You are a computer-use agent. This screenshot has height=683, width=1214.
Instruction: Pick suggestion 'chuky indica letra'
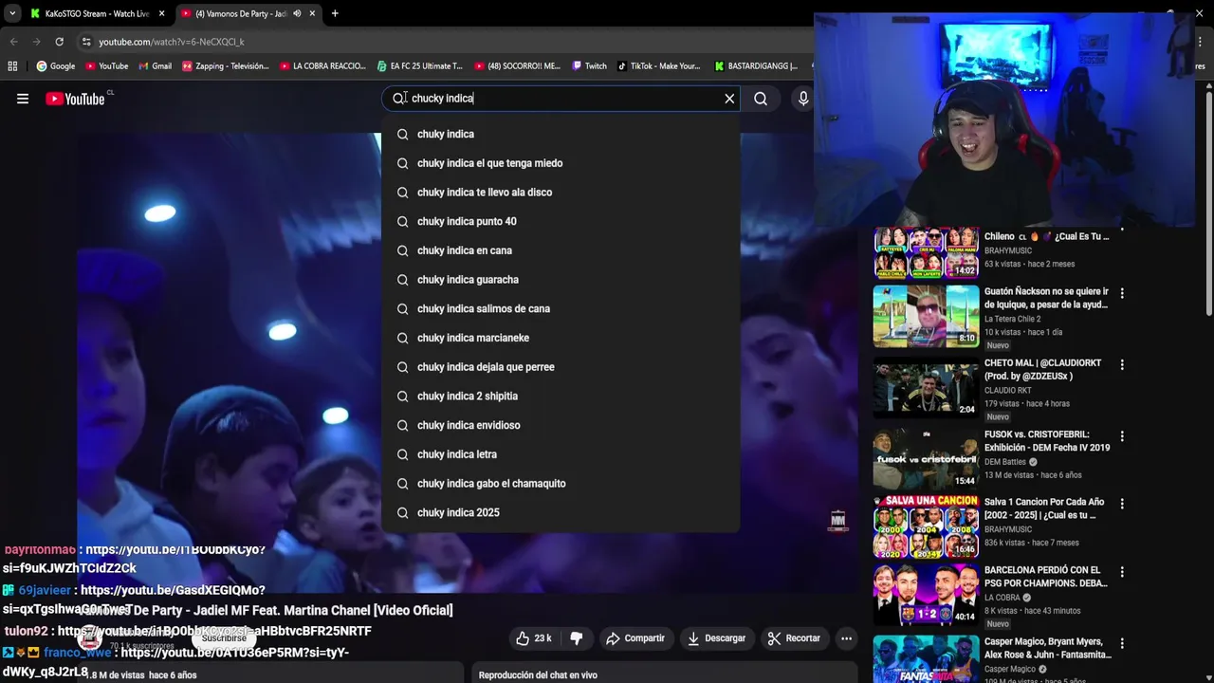(561, 454)
